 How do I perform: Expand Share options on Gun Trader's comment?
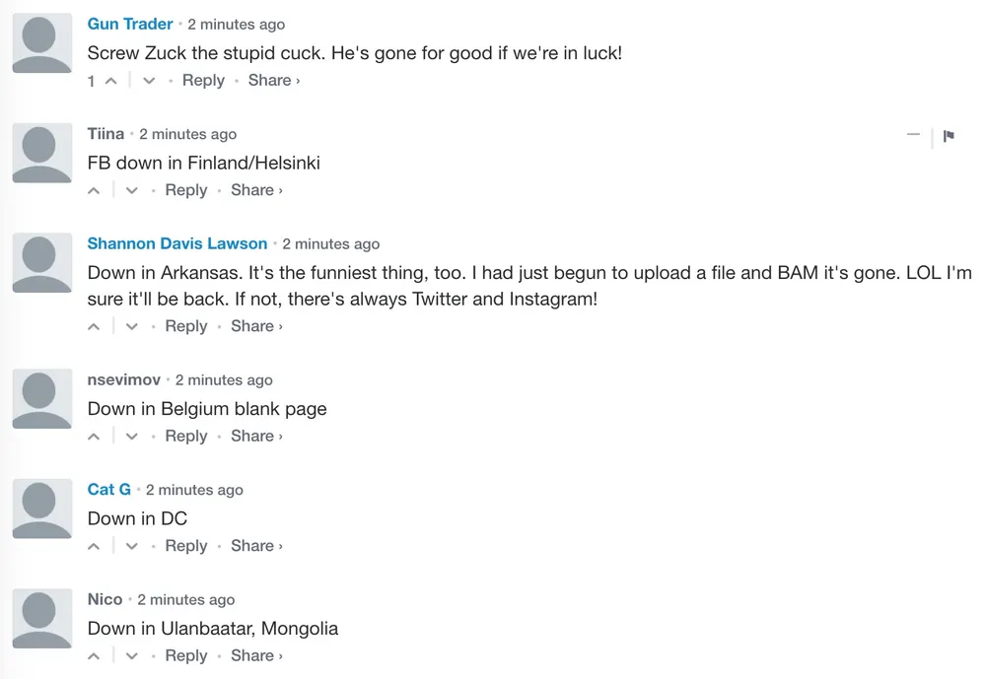click(x=273, y=81)
